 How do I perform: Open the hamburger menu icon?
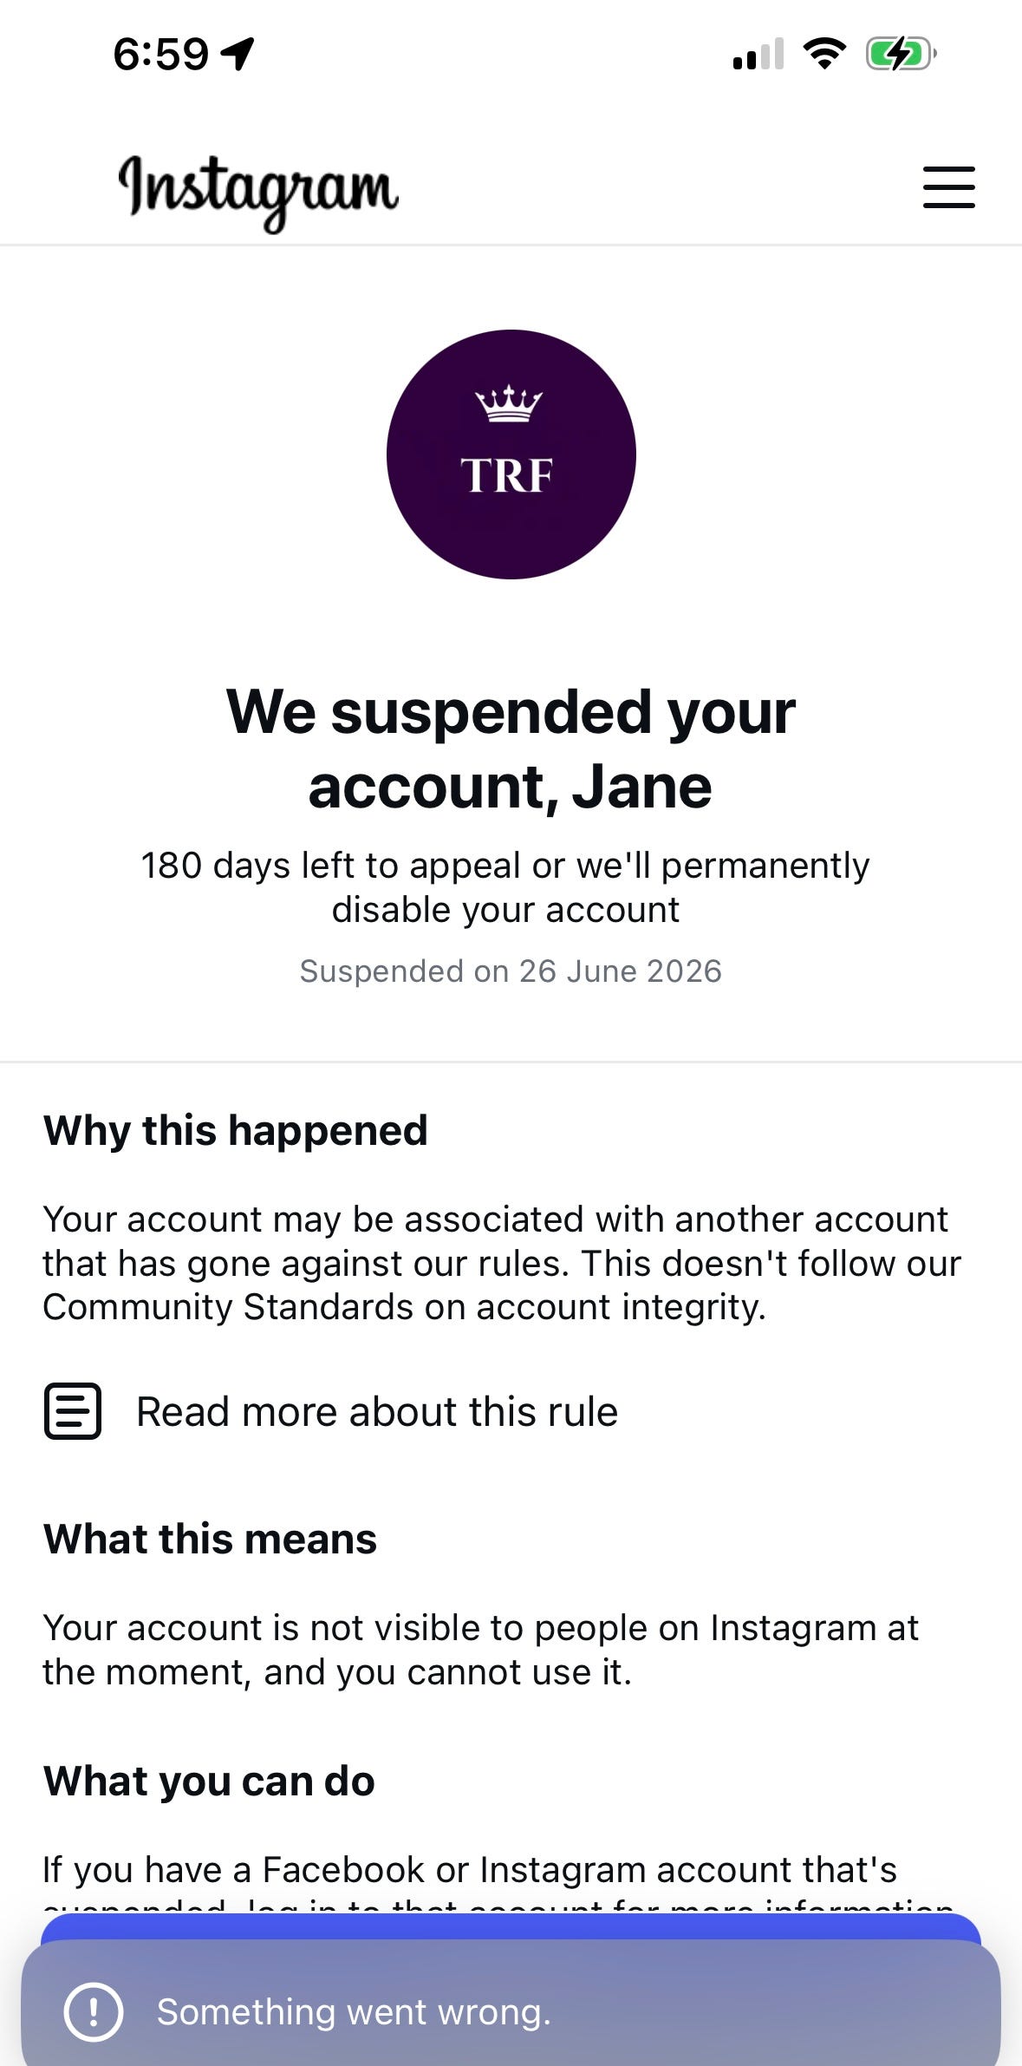(948, 187)
